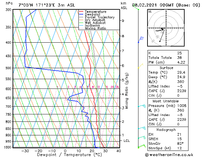Image resolution: width=203 pixels, height=157 pixels.
Task: Click the yellow wind barb at 500 hPa
Action: point(141,66)
